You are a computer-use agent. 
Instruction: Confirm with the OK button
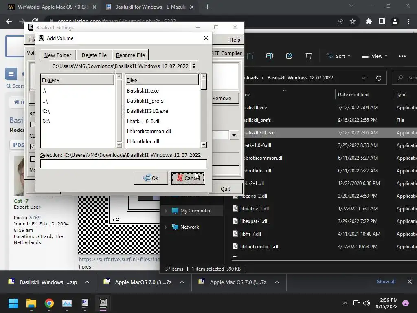151,178
